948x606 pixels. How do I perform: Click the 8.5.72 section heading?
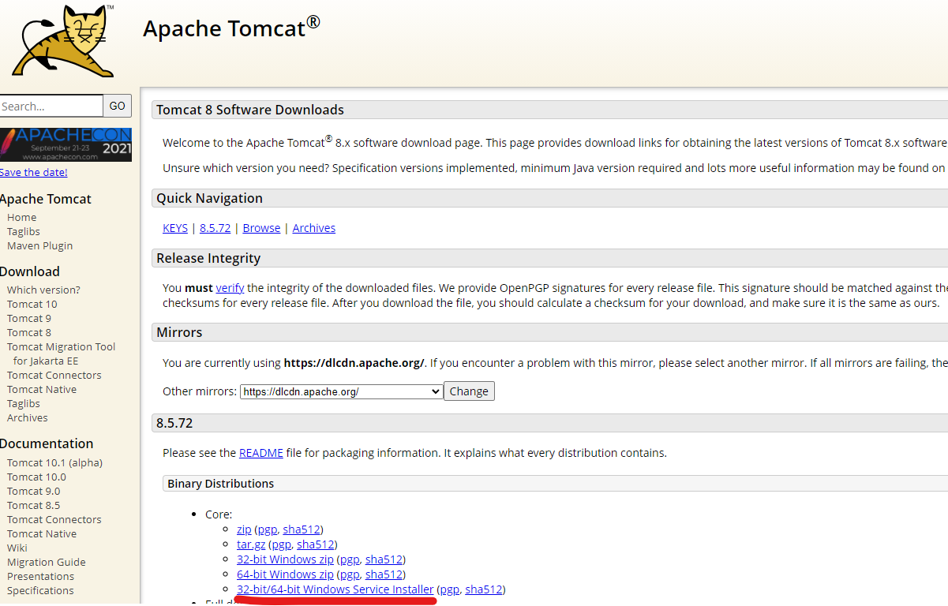pos(174,423)
